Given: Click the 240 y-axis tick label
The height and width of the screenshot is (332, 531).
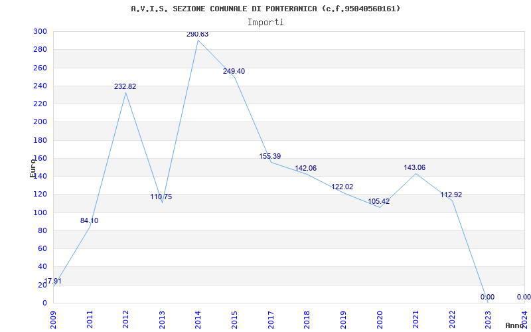Looking at the screenshot, I should coord(40,86).
